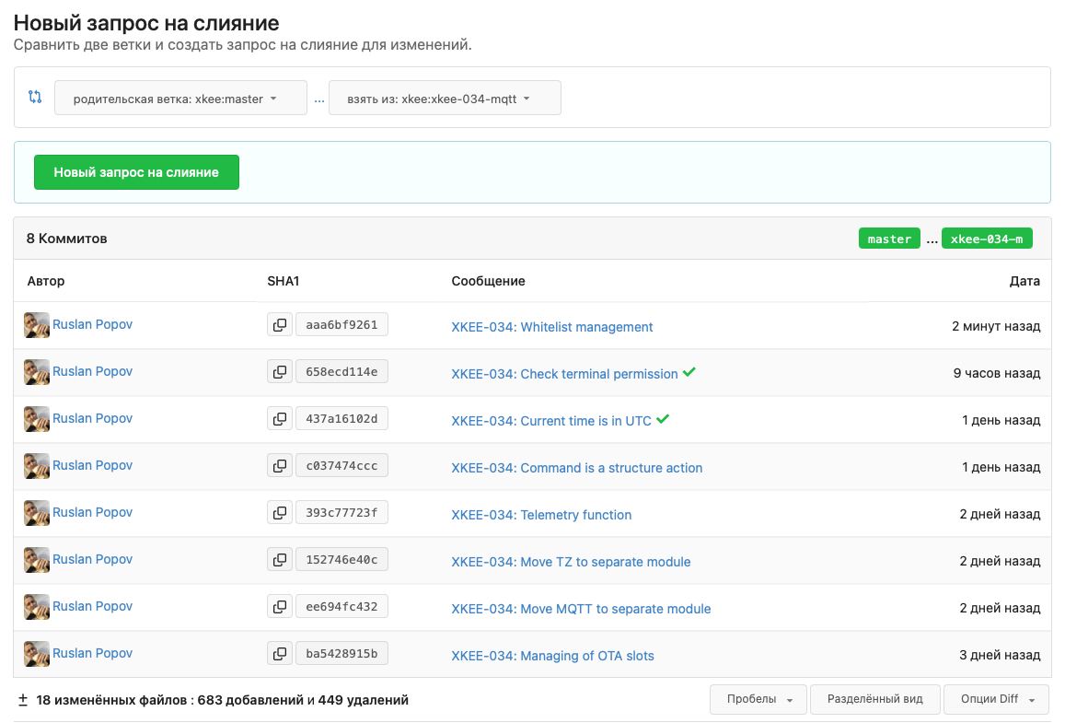The height and width of the screenshot is (723, 1065).
Task: Copy SHA c037474ccc to clipboard
Action: tap(279, 465)
